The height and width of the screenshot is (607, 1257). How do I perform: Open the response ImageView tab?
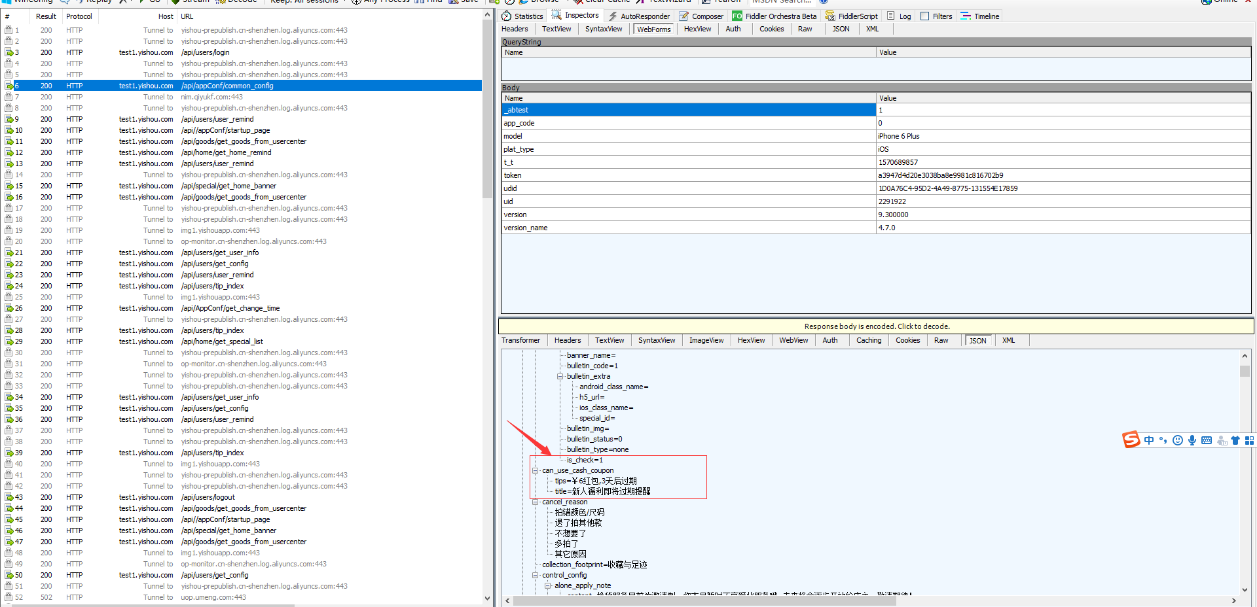(706, 340)
